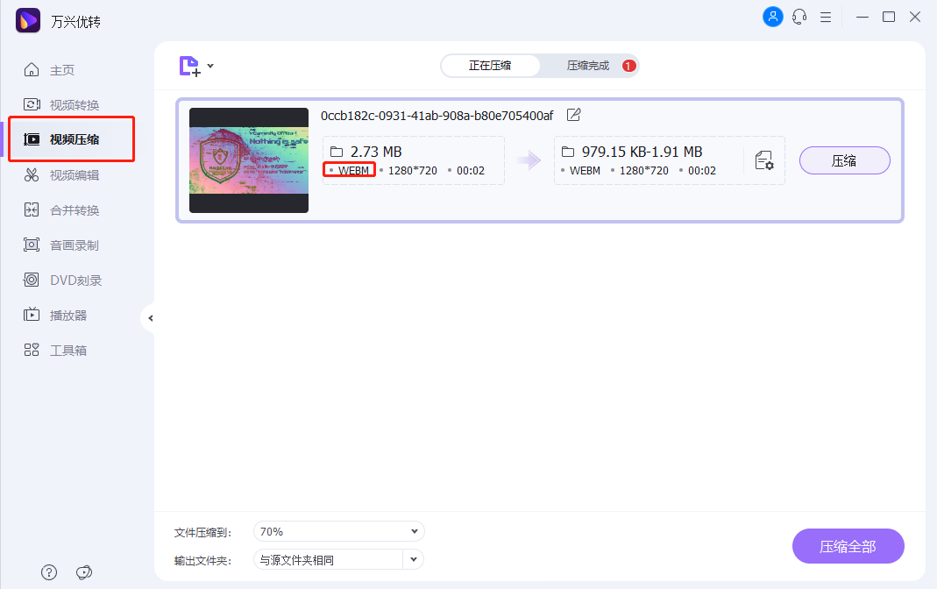Image resolution: width=937 pixels, height=589 pixels.
Task: Click the player TV icon
Action: [x=32, y=314]
